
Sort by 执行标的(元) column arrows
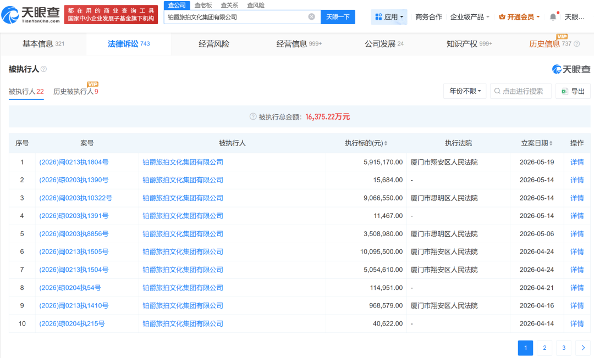(x=386, y=143)
